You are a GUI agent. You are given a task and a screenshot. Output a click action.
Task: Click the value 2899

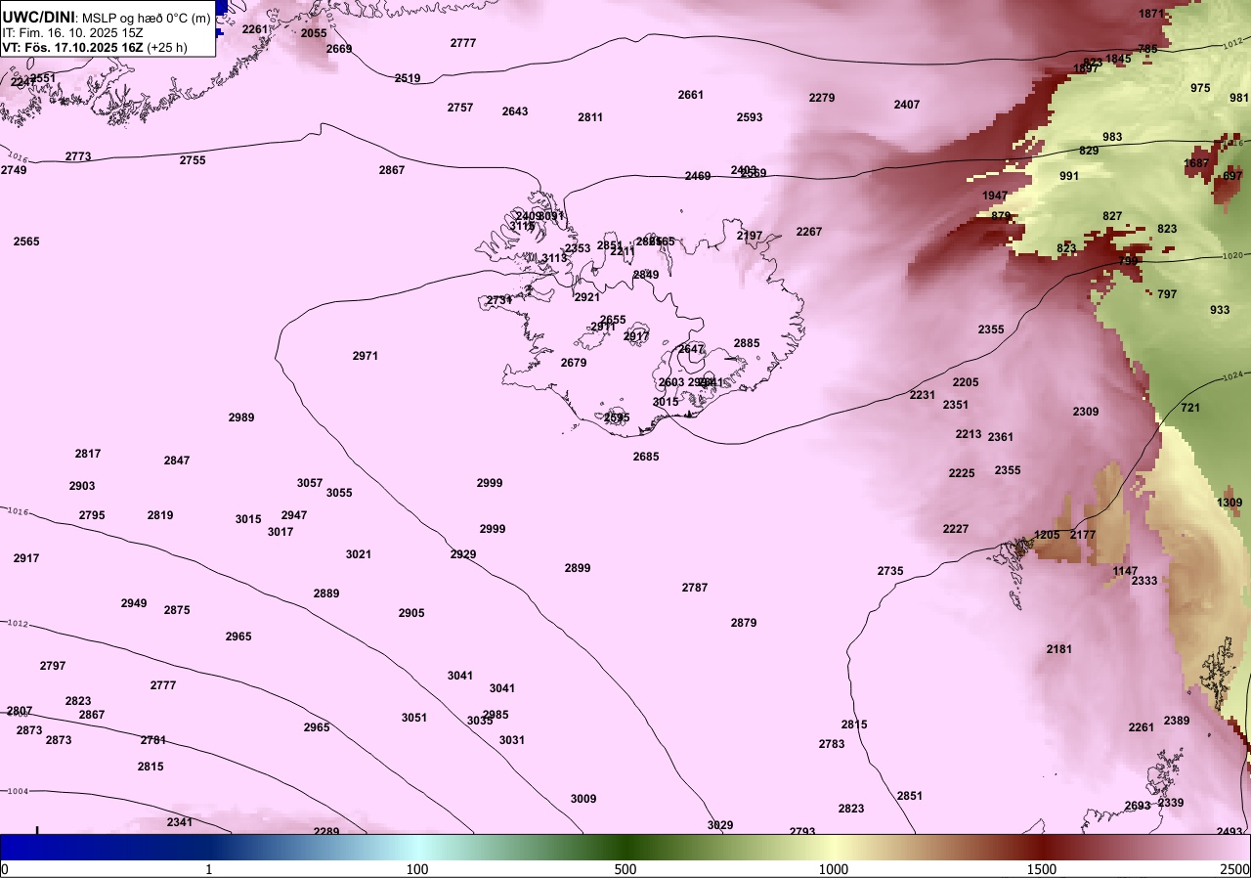pos(578,568)
